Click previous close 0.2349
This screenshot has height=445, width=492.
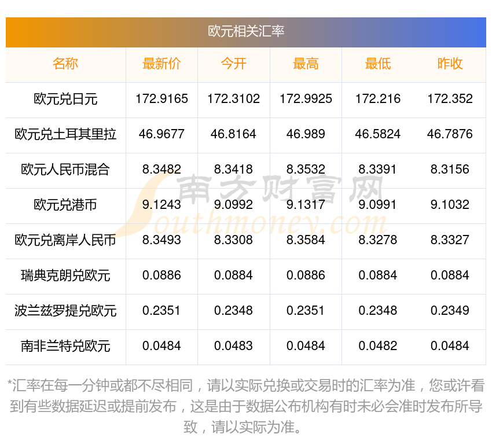click(x=450, y=311)
